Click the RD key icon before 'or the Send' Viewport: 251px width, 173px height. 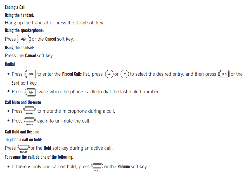click(x=224, y=74)
